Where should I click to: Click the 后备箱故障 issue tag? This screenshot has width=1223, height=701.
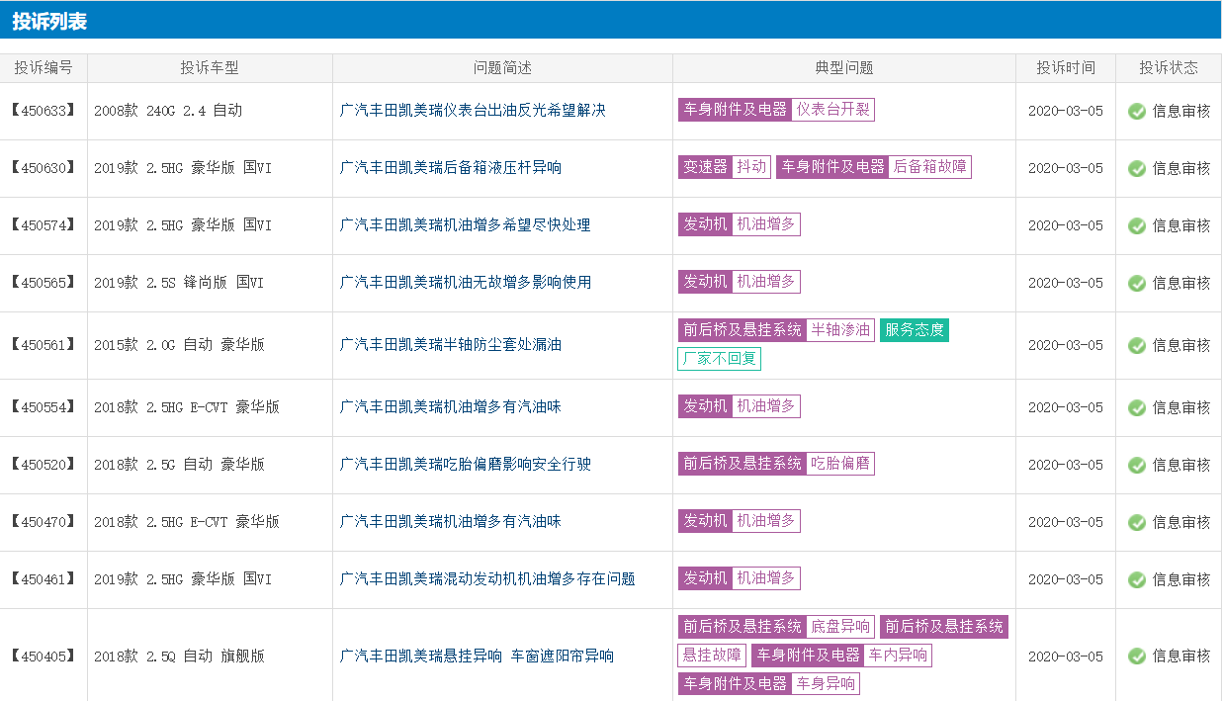click(930, 167)
